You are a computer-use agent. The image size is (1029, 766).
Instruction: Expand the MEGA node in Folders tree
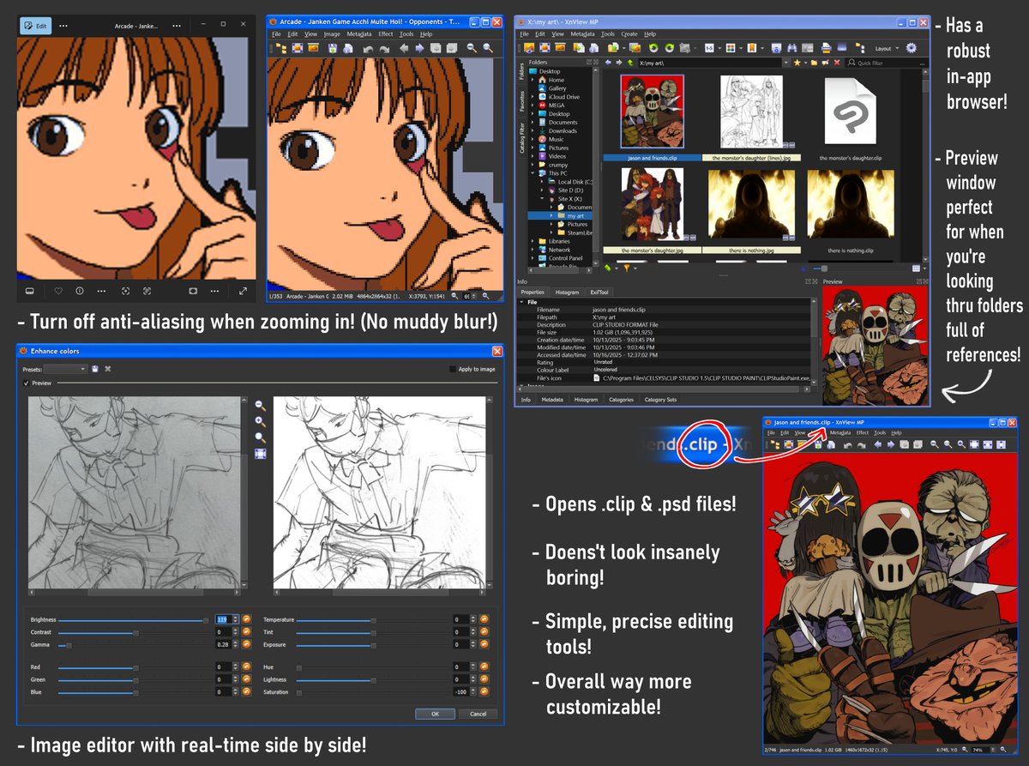(533, 106)
